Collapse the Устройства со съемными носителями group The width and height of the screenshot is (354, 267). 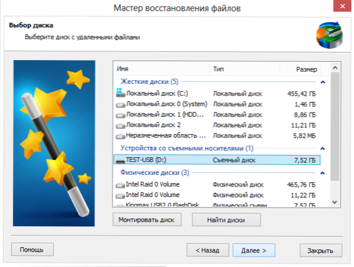[x=323, y=149]
